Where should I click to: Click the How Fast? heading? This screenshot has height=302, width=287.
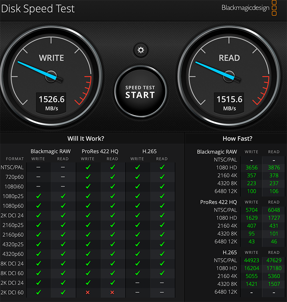pyautogui.click(x=237, y=139)
